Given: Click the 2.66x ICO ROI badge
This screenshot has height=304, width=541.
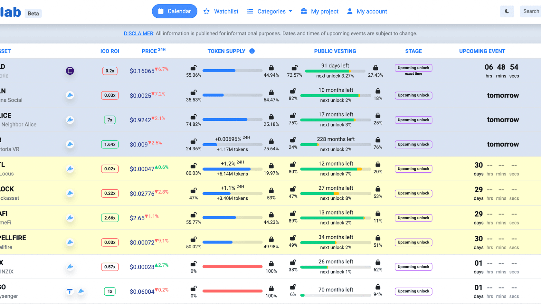Looking at the screenshot, I should click(110, 218).
